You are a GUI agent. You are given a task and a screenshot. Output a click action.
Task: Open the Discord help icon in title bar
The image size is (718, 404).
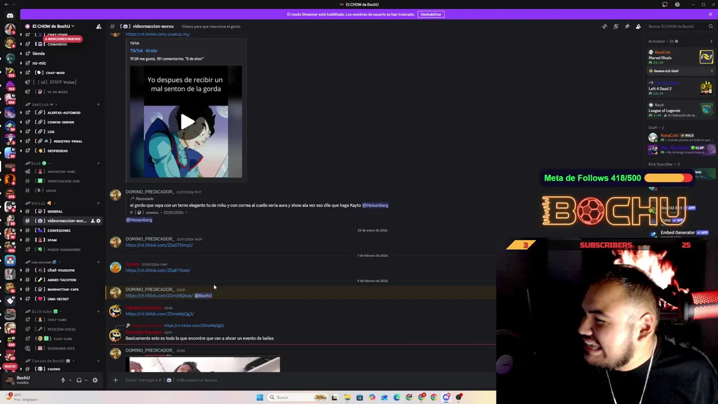tap(677, 4)
